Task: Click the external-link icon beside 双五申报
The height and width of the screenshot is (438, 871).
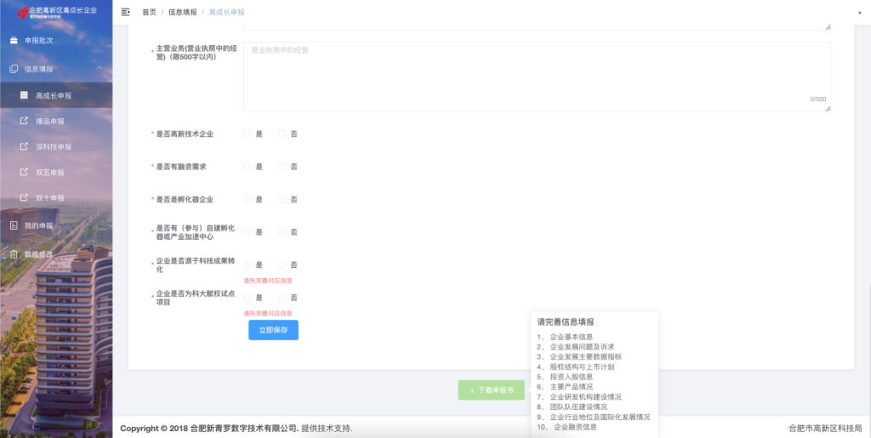Action: tap(24, 172)
